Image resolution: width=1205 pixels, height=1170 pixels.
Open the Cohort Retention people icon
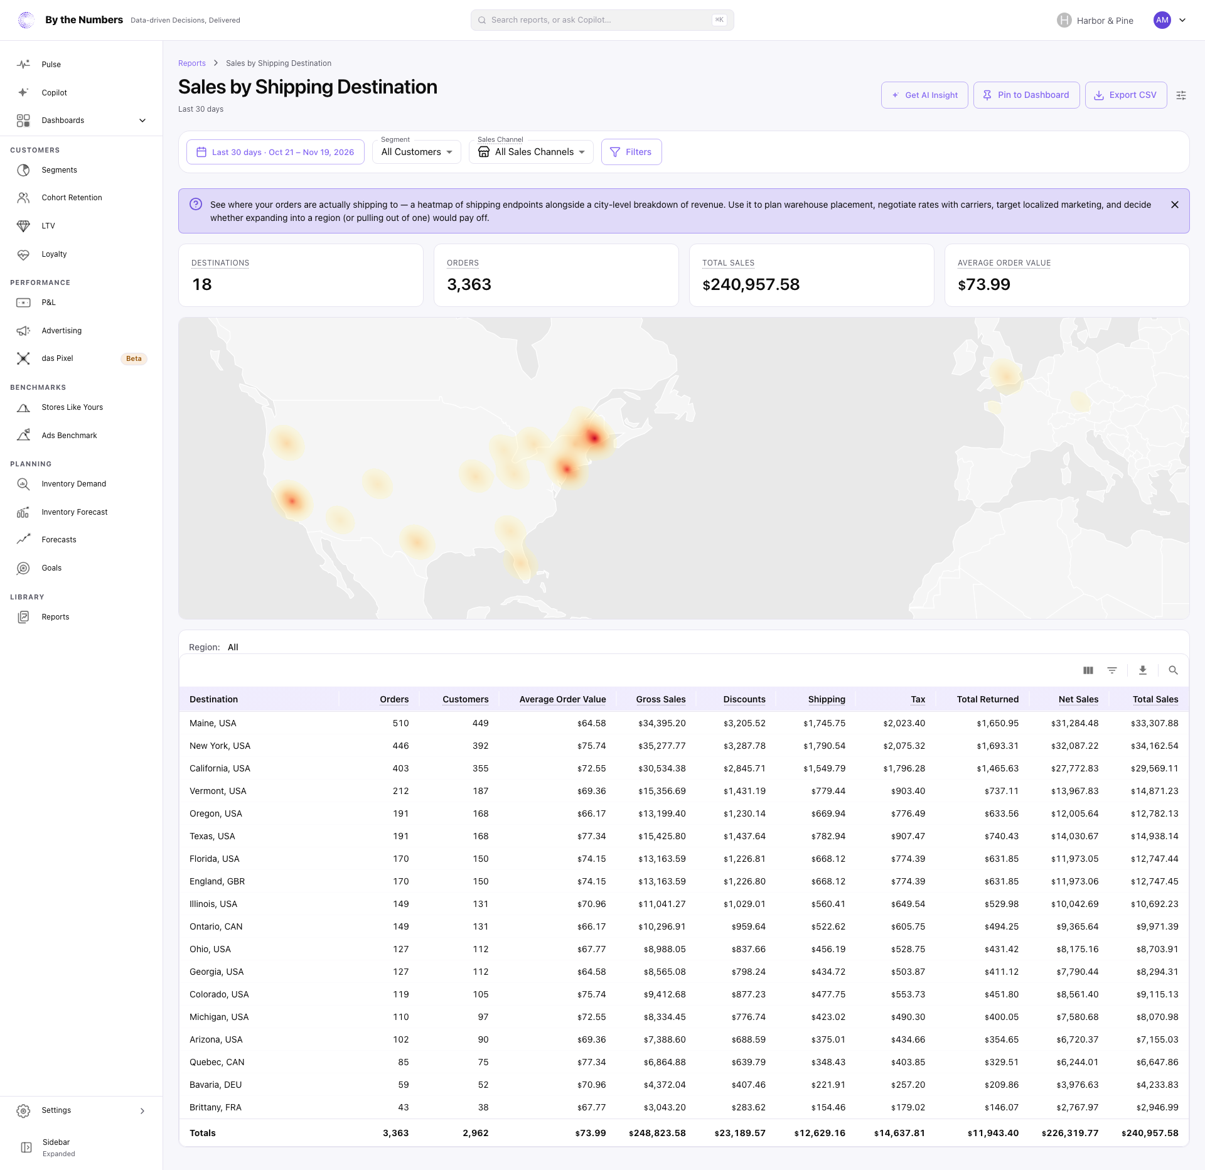click(23, 198)
